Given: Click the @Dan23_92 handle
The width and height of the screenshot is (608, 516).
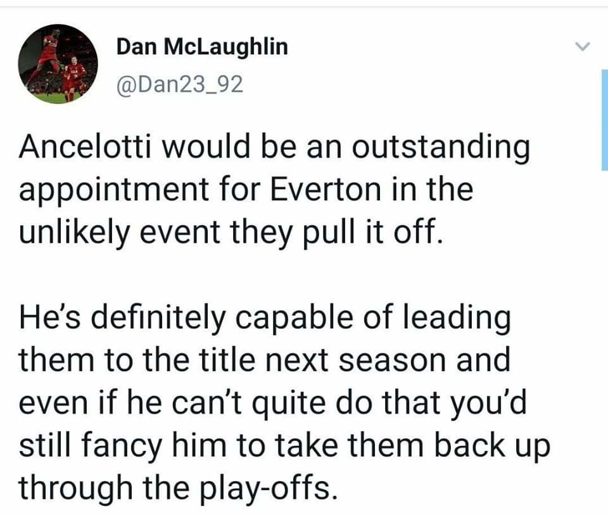Looking at the screenshot, I should point(179,83).
